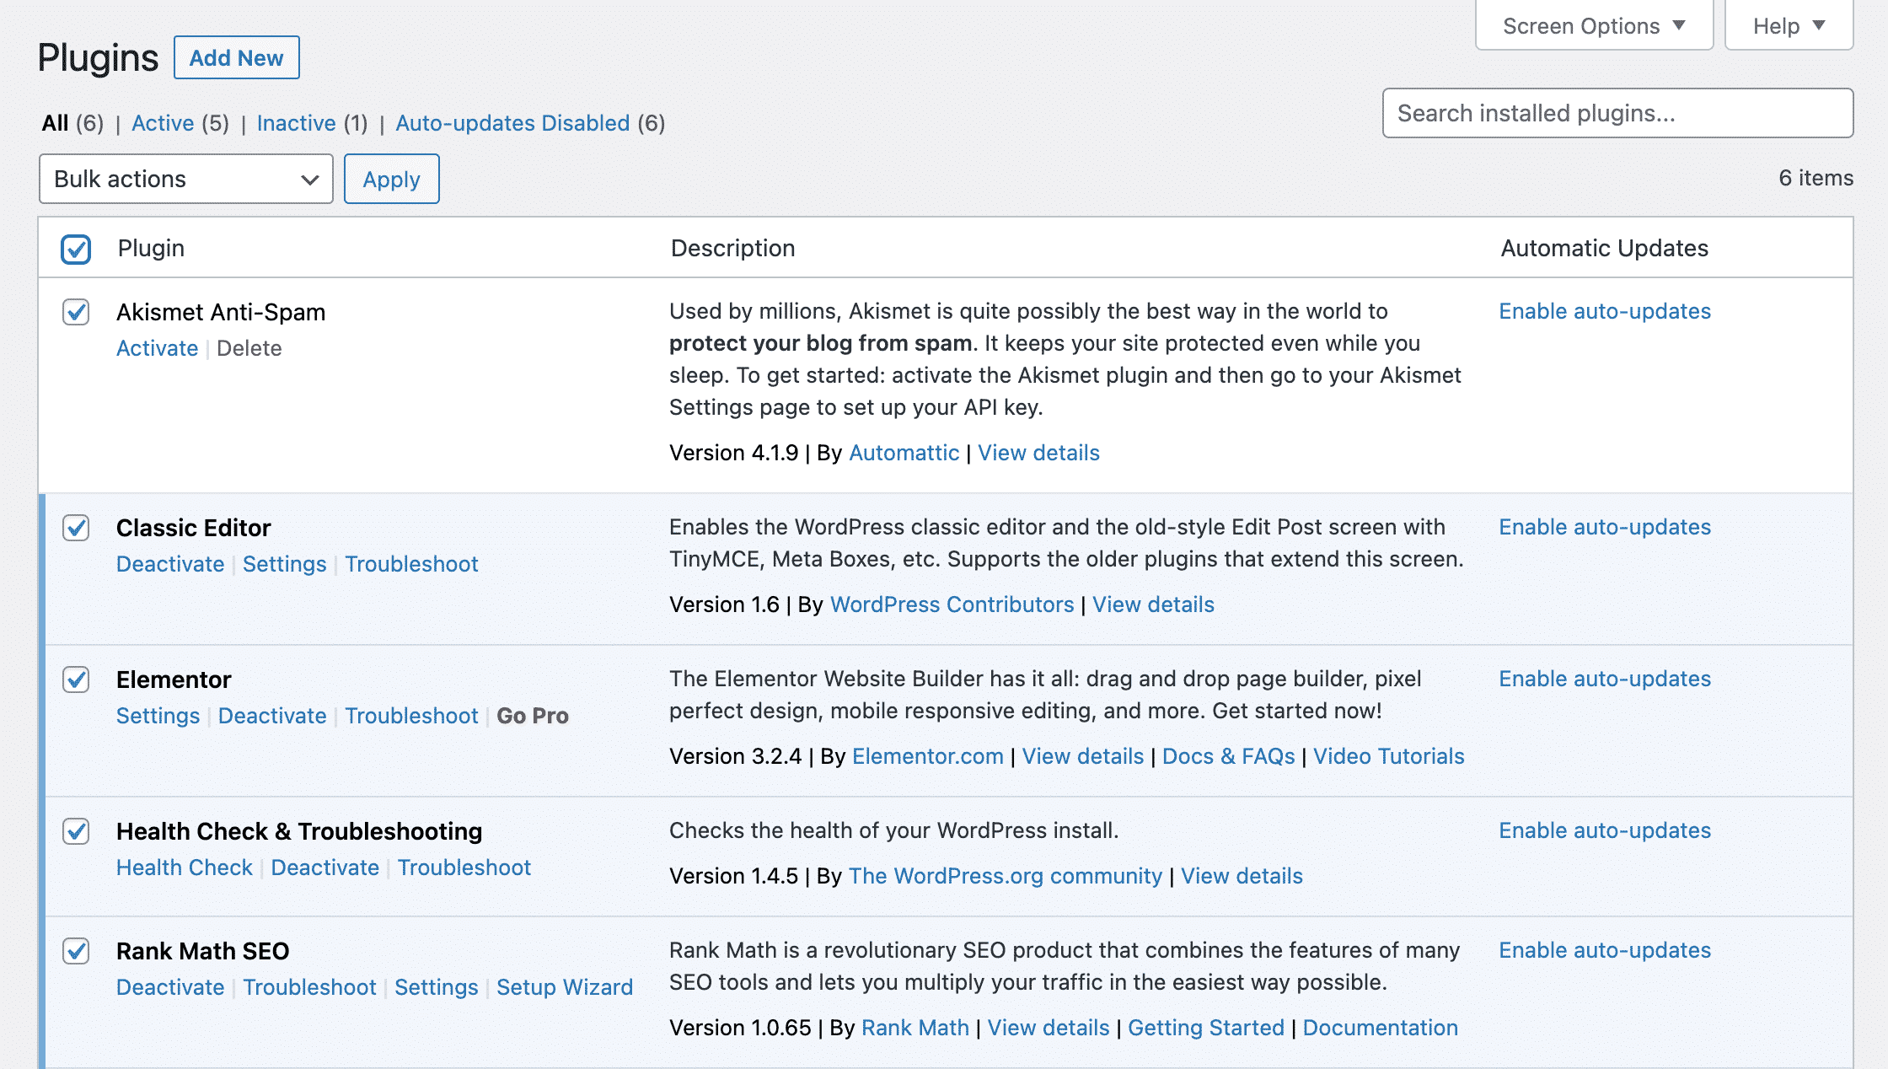Activate the Akismet Anti-Spam plugin
Viewport: 1888px width, 1069px height.
157,348
